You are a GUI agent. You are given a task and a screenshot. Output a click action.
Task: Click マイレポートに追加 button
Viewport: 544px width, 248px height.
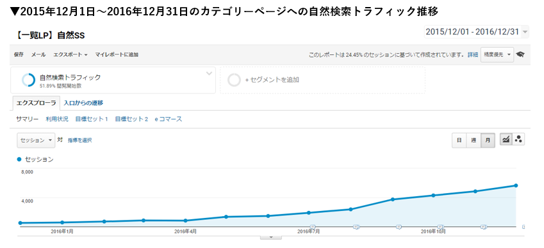click(x=117, y=55)
